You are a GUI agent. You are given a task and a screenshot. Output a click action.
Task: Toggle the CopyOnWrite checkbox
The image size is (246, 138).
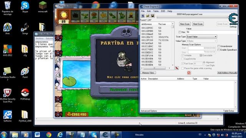tap(183, 59)
